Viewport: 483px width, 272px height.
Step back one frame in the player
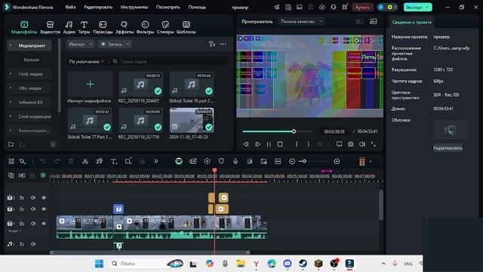(245, 144)
